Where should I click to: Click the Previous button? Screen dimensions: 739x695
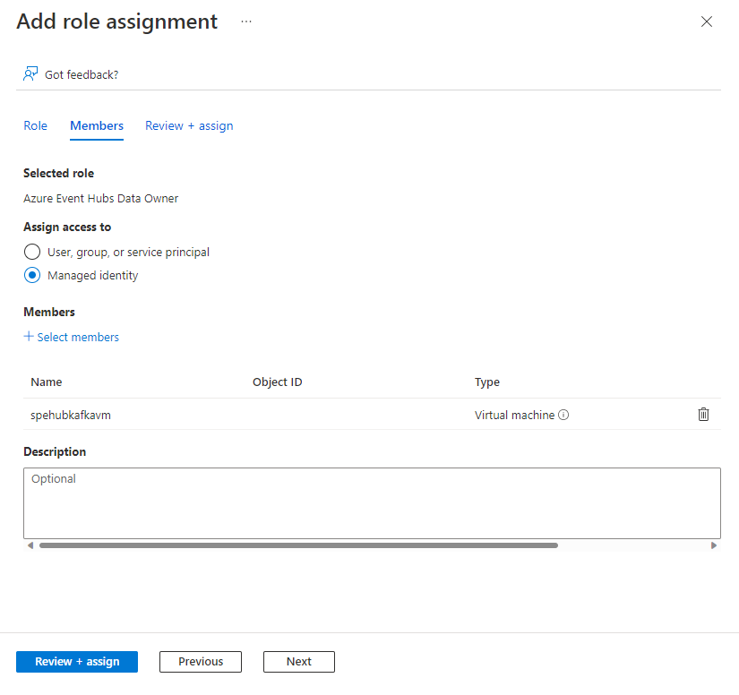[200, 662]
